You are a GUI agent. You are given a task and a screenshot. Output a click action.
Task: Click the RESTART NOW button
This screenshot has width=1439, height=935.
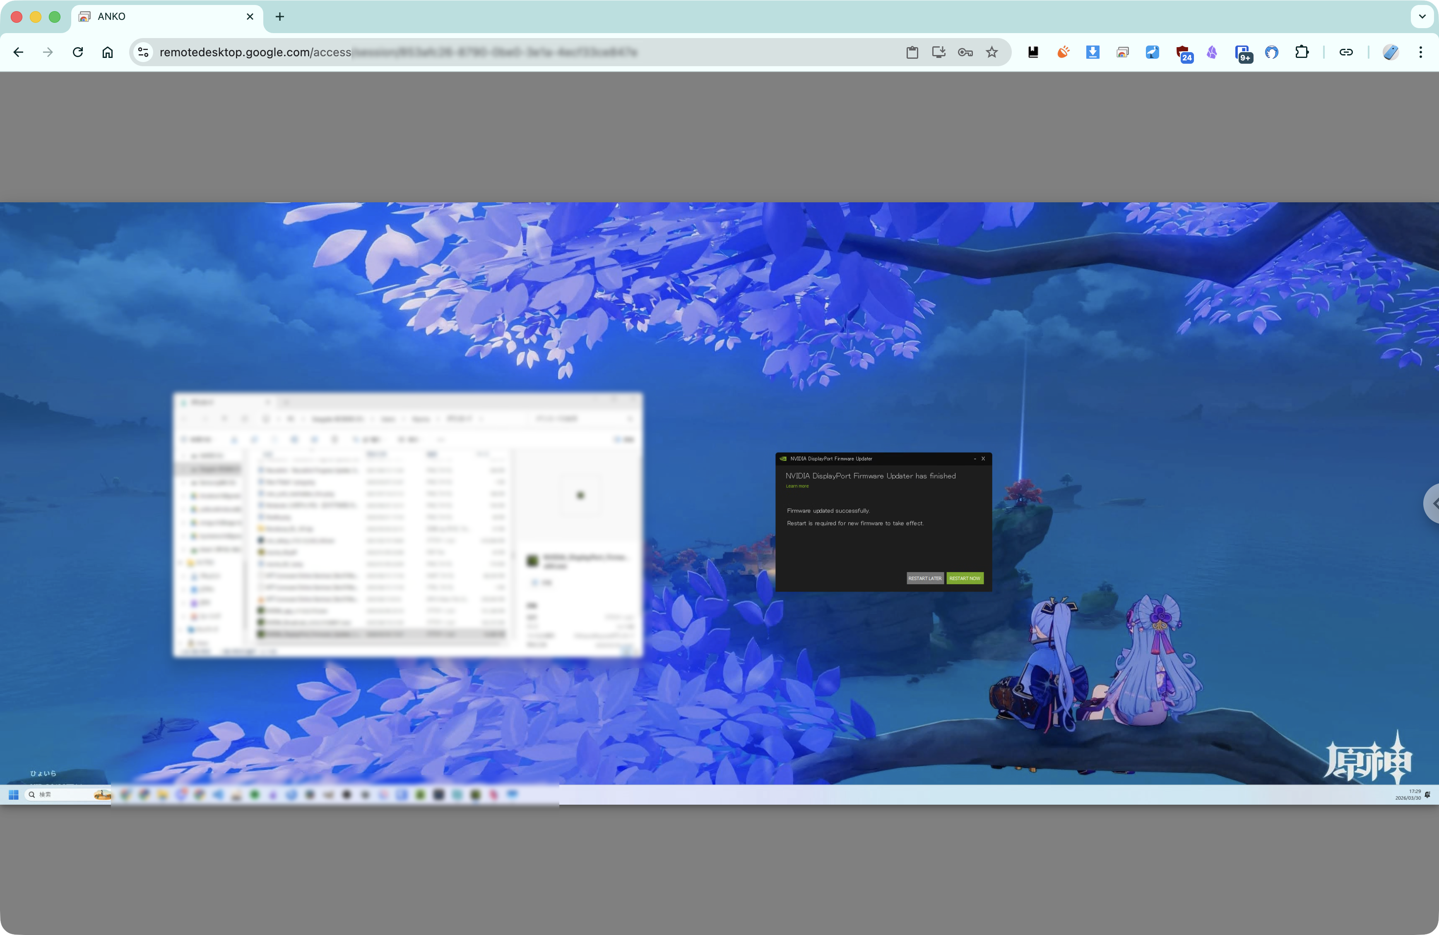pyautogui.click(x=965, y=578)
